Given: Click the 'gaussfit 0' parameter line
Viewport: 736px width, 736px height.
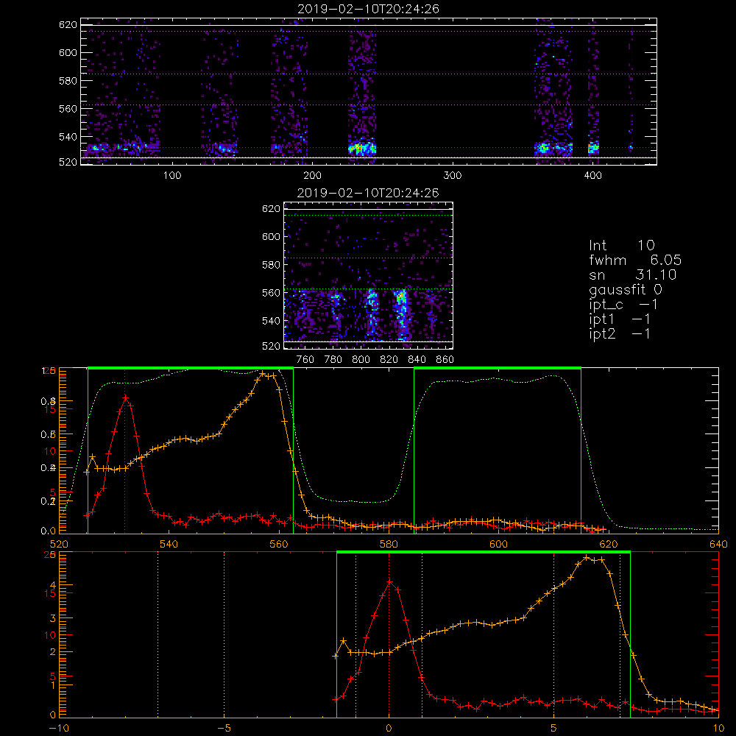Looking at the screenshot, I should [x=626, y=289].
